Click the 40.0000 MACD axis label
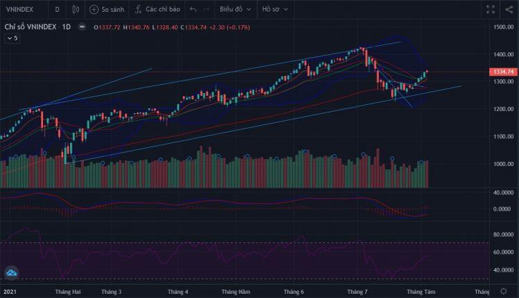Viewport: 519px width, 298px height. click(x=504, y=192)
